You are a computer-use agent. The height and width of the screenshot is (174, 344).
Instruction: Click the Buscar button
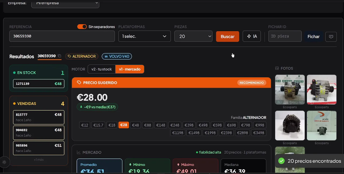click(228, 36)
